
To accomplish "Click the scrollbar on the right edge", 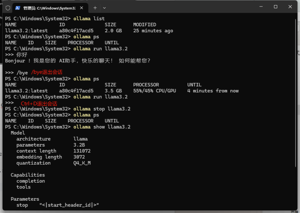I will [297, 53].
